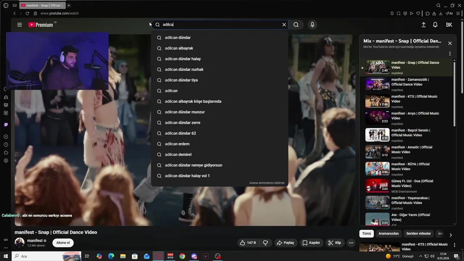Create a clip with Klip button
Viewport: 464px width, 261px height.
point(335,243)
